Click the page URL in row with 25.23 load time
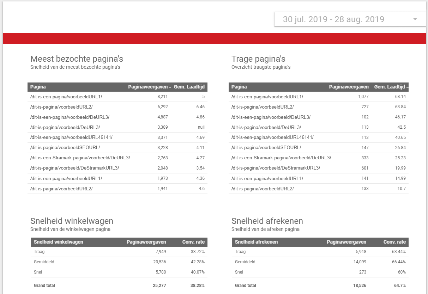The width and height of the screenshot is (428, 294). [281, 158]
